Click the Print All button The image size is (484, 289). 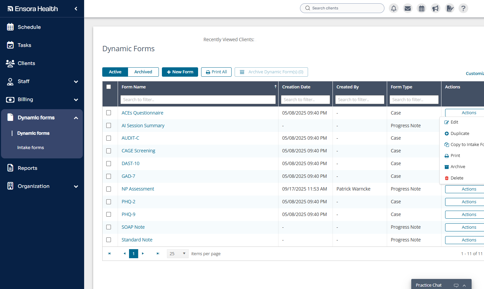pos(216,72)
